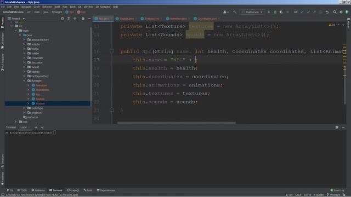Hide the Project panel with the minus icon
Image resolution: width=351 pixels, height=197 pixels.
tap(89, 19)
